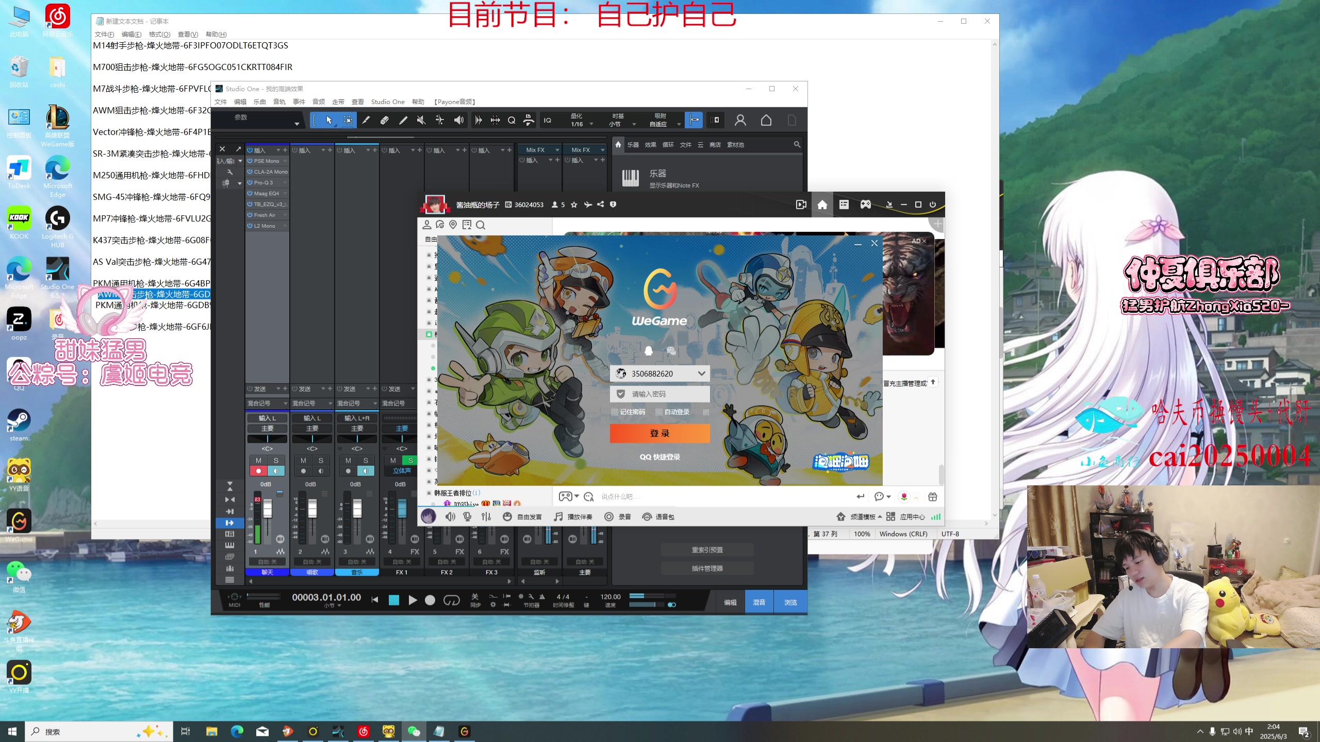
Task: Select the Arrow tool in Studio One toolbar
Action: point(329,120)
